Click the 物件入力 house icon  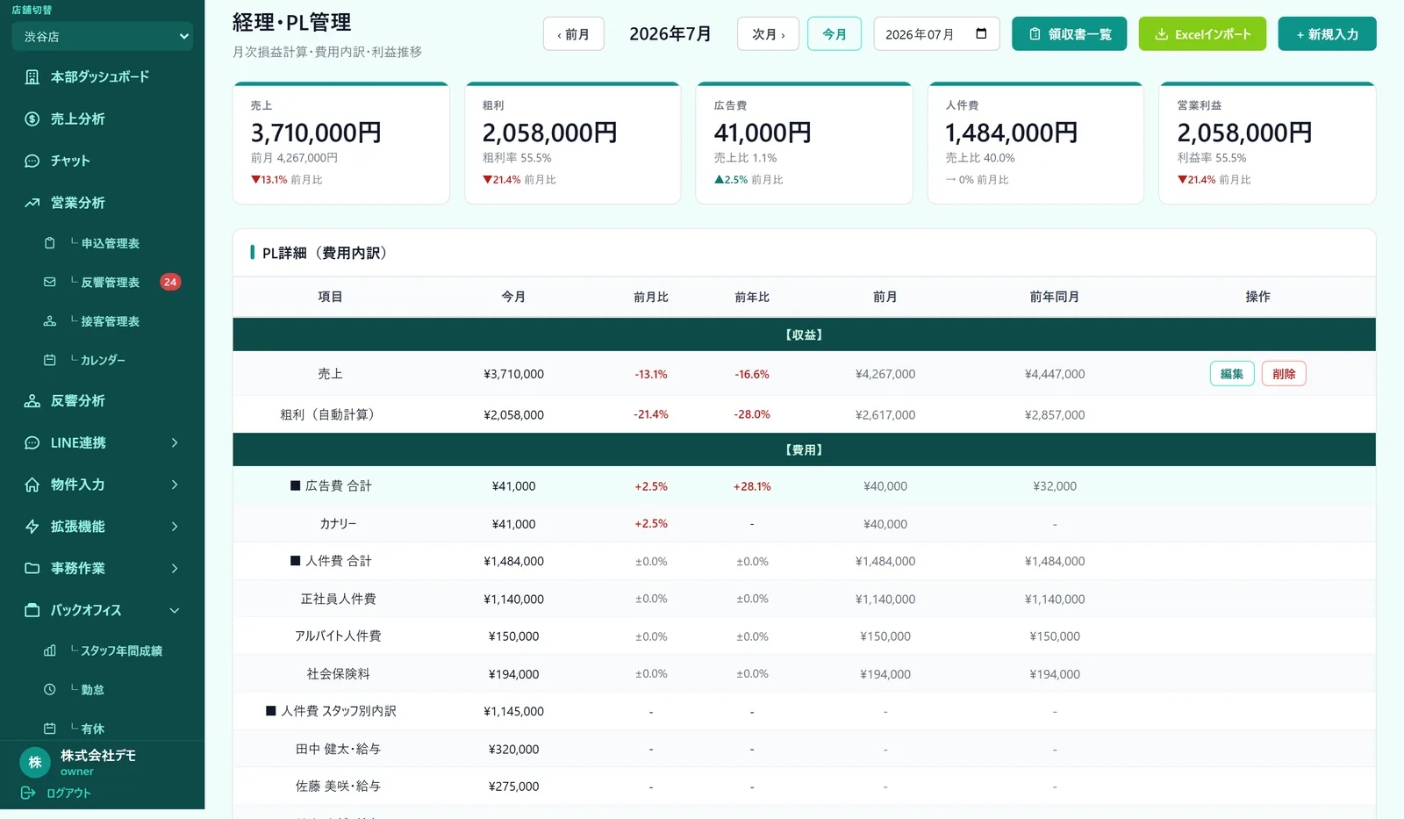[32, 485]
